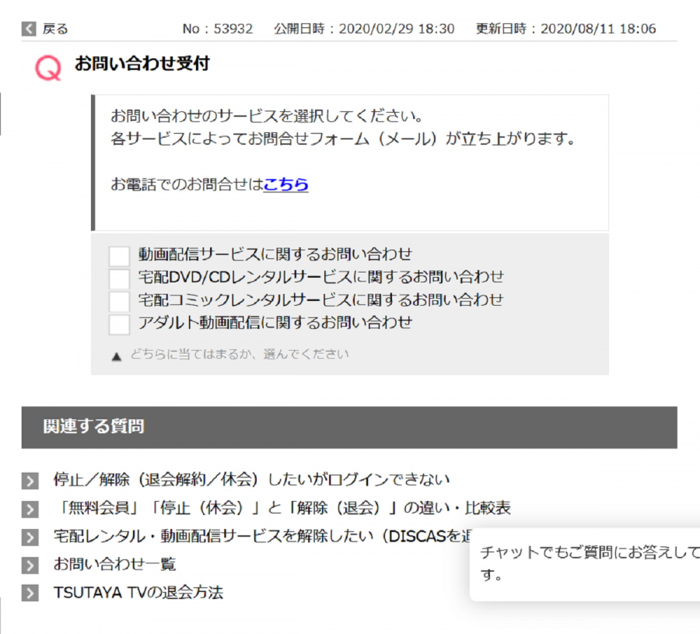700x634 pixels.
Task: Open 「無料会員」「停止」「解除」の違い・比較表 link
Action: (282, 508)
